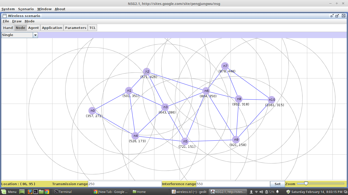Open the TCL generator
348x195 pixels.
[x=92, y=28]
